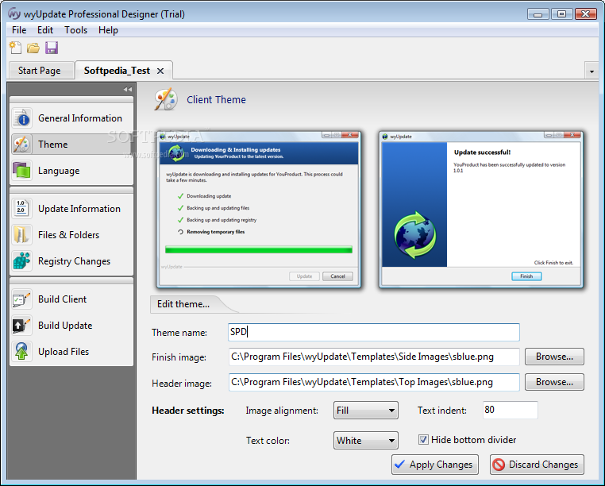Toggle Hide bottom divider checkbox
Screen dimensions: 605x486
[423, 440]
